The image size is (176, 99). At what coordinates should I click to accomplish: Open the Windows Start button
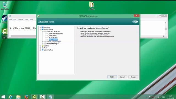tap(3, 97)
